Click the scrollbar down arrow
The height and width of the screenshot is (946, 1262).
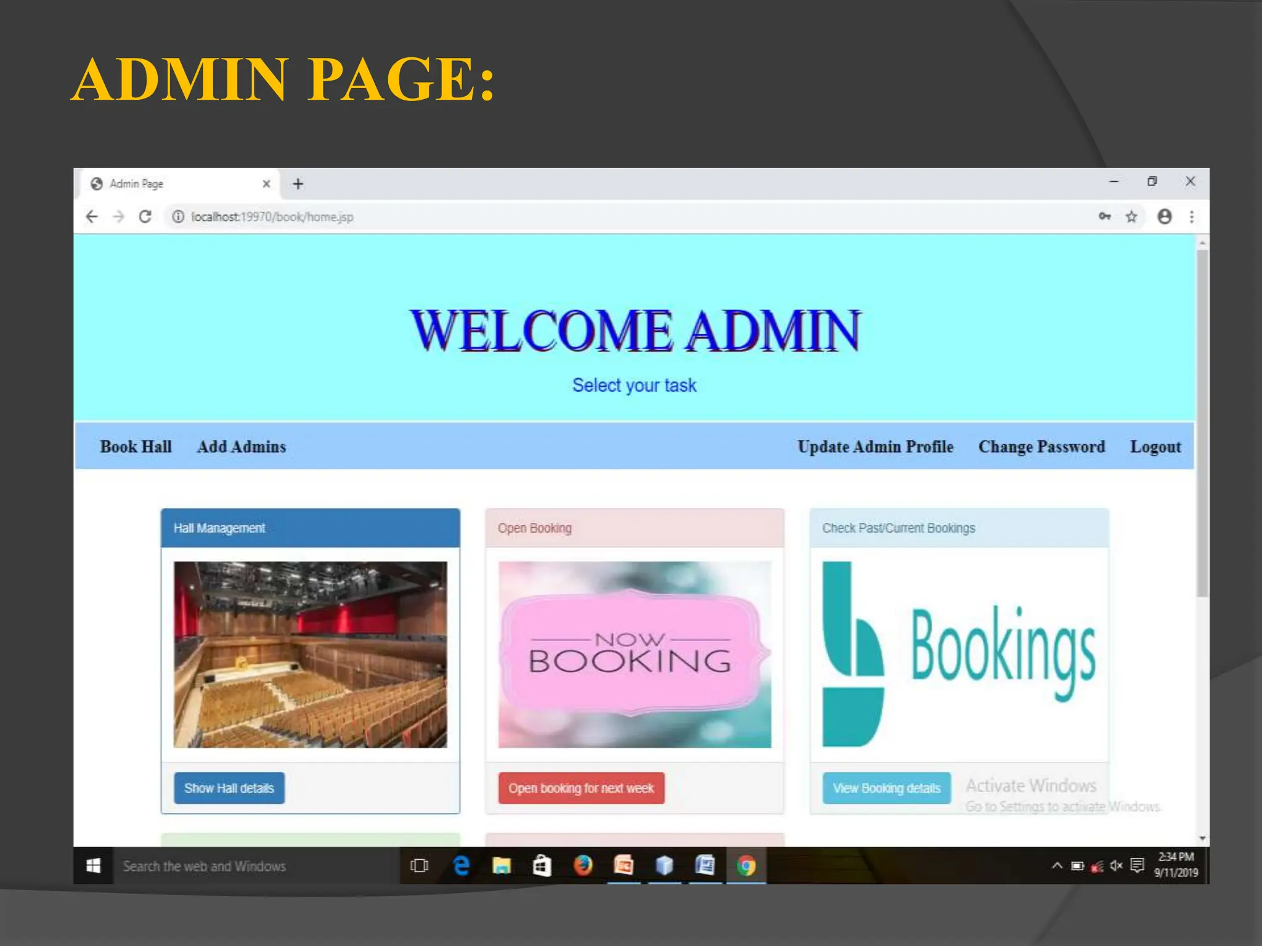pos(1202,838)
